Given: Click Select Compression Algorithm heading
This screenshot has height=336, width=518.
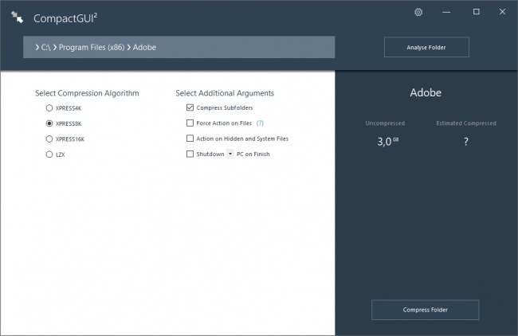Looking at the screenshot, I should click(x=87, y=93).
